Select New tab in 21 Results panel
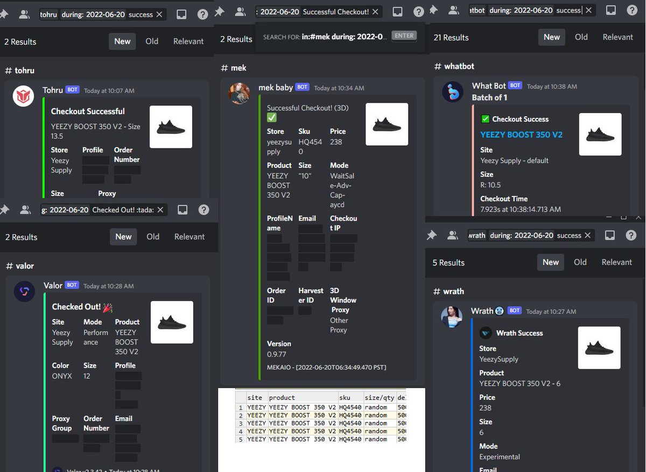 [552, 37]
